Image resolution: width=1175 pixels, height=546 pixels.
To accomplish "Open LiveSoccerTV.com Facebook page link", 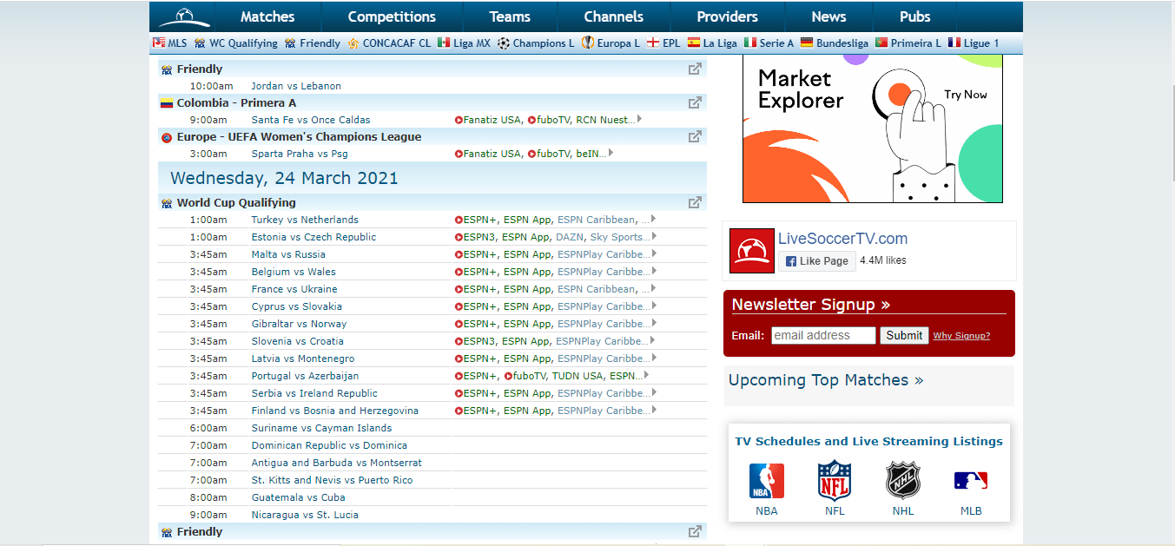I will (x=842, y=239).
